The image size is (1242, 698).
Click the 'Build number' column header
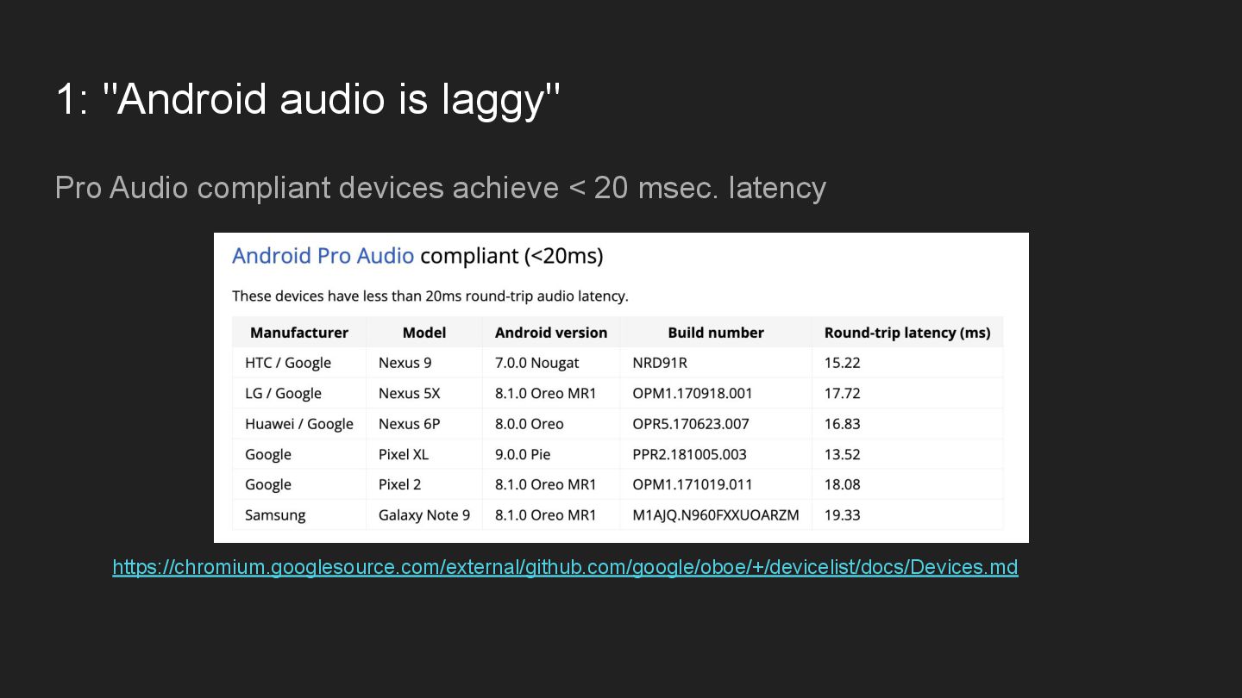click(716, 333)
